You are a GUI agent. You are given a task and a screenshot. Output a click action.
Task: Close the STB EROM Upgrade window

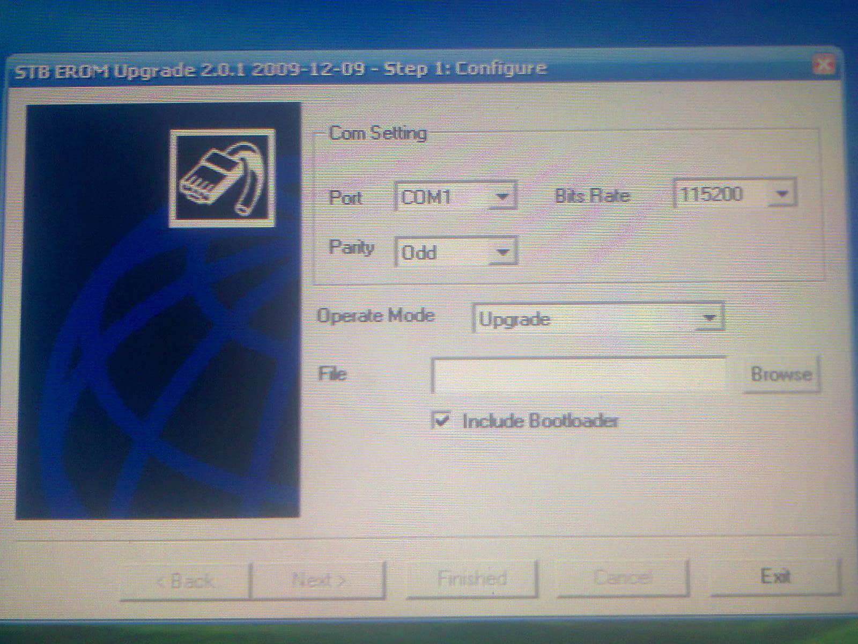coord(823,65)
